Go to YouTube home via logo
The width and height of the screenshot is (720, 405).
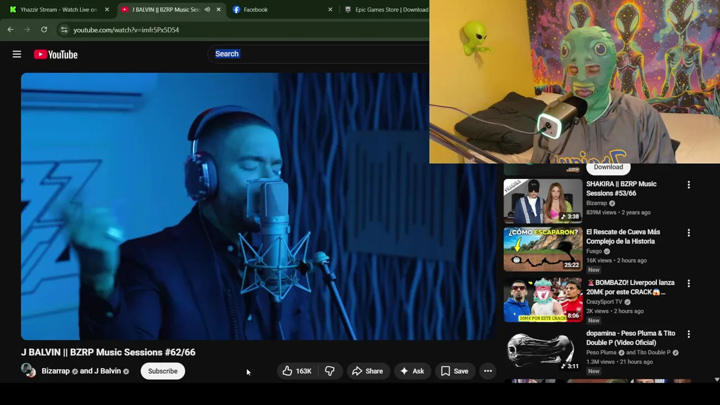tap(56, 55)
